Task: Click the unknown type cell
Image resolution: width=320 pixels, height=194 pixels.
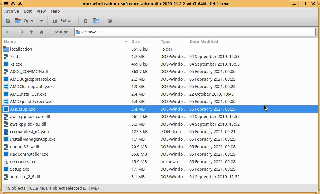Action: [x=169, y=162]
